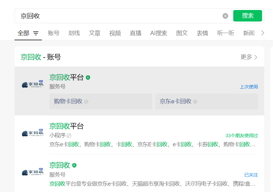Viewport: 273px width, 192px height.
Task: Select the 全部 tab
Action: click(x=23, y=33)
